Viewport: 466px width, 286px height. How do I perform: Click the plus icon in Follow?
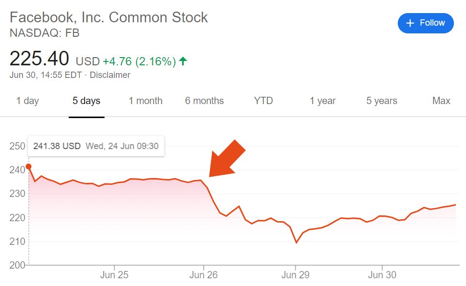[410, 23]
